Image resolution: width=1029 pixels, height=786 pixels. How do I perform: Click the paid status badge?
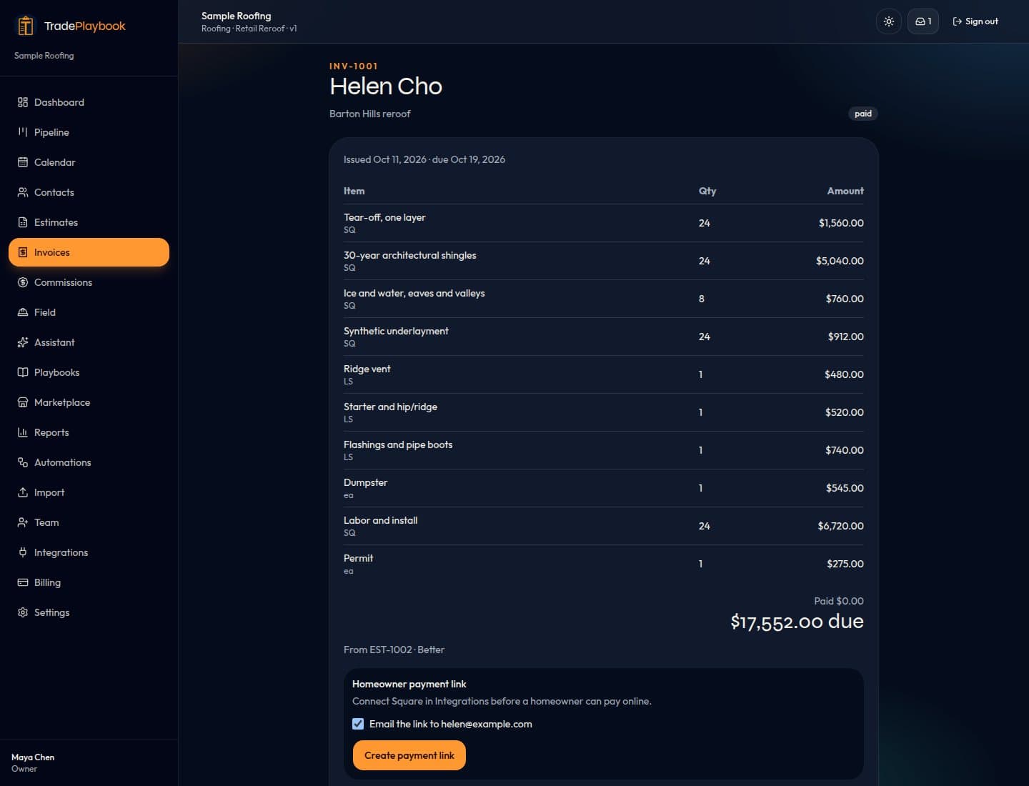click(863, 114)
